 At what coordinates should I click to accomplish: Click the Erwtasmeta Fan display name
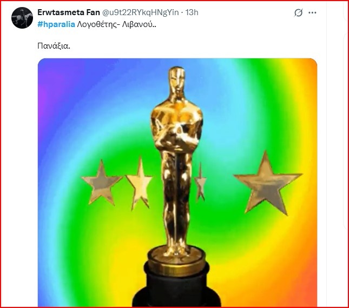pos(69,12)
